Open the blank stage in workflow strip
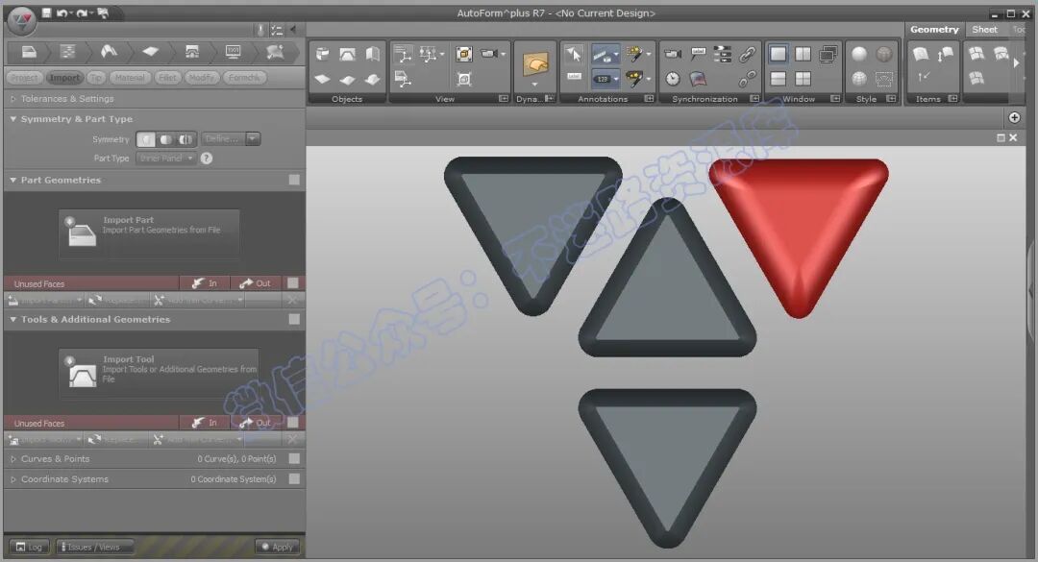 pyautogui.click(x=150, y=52)
